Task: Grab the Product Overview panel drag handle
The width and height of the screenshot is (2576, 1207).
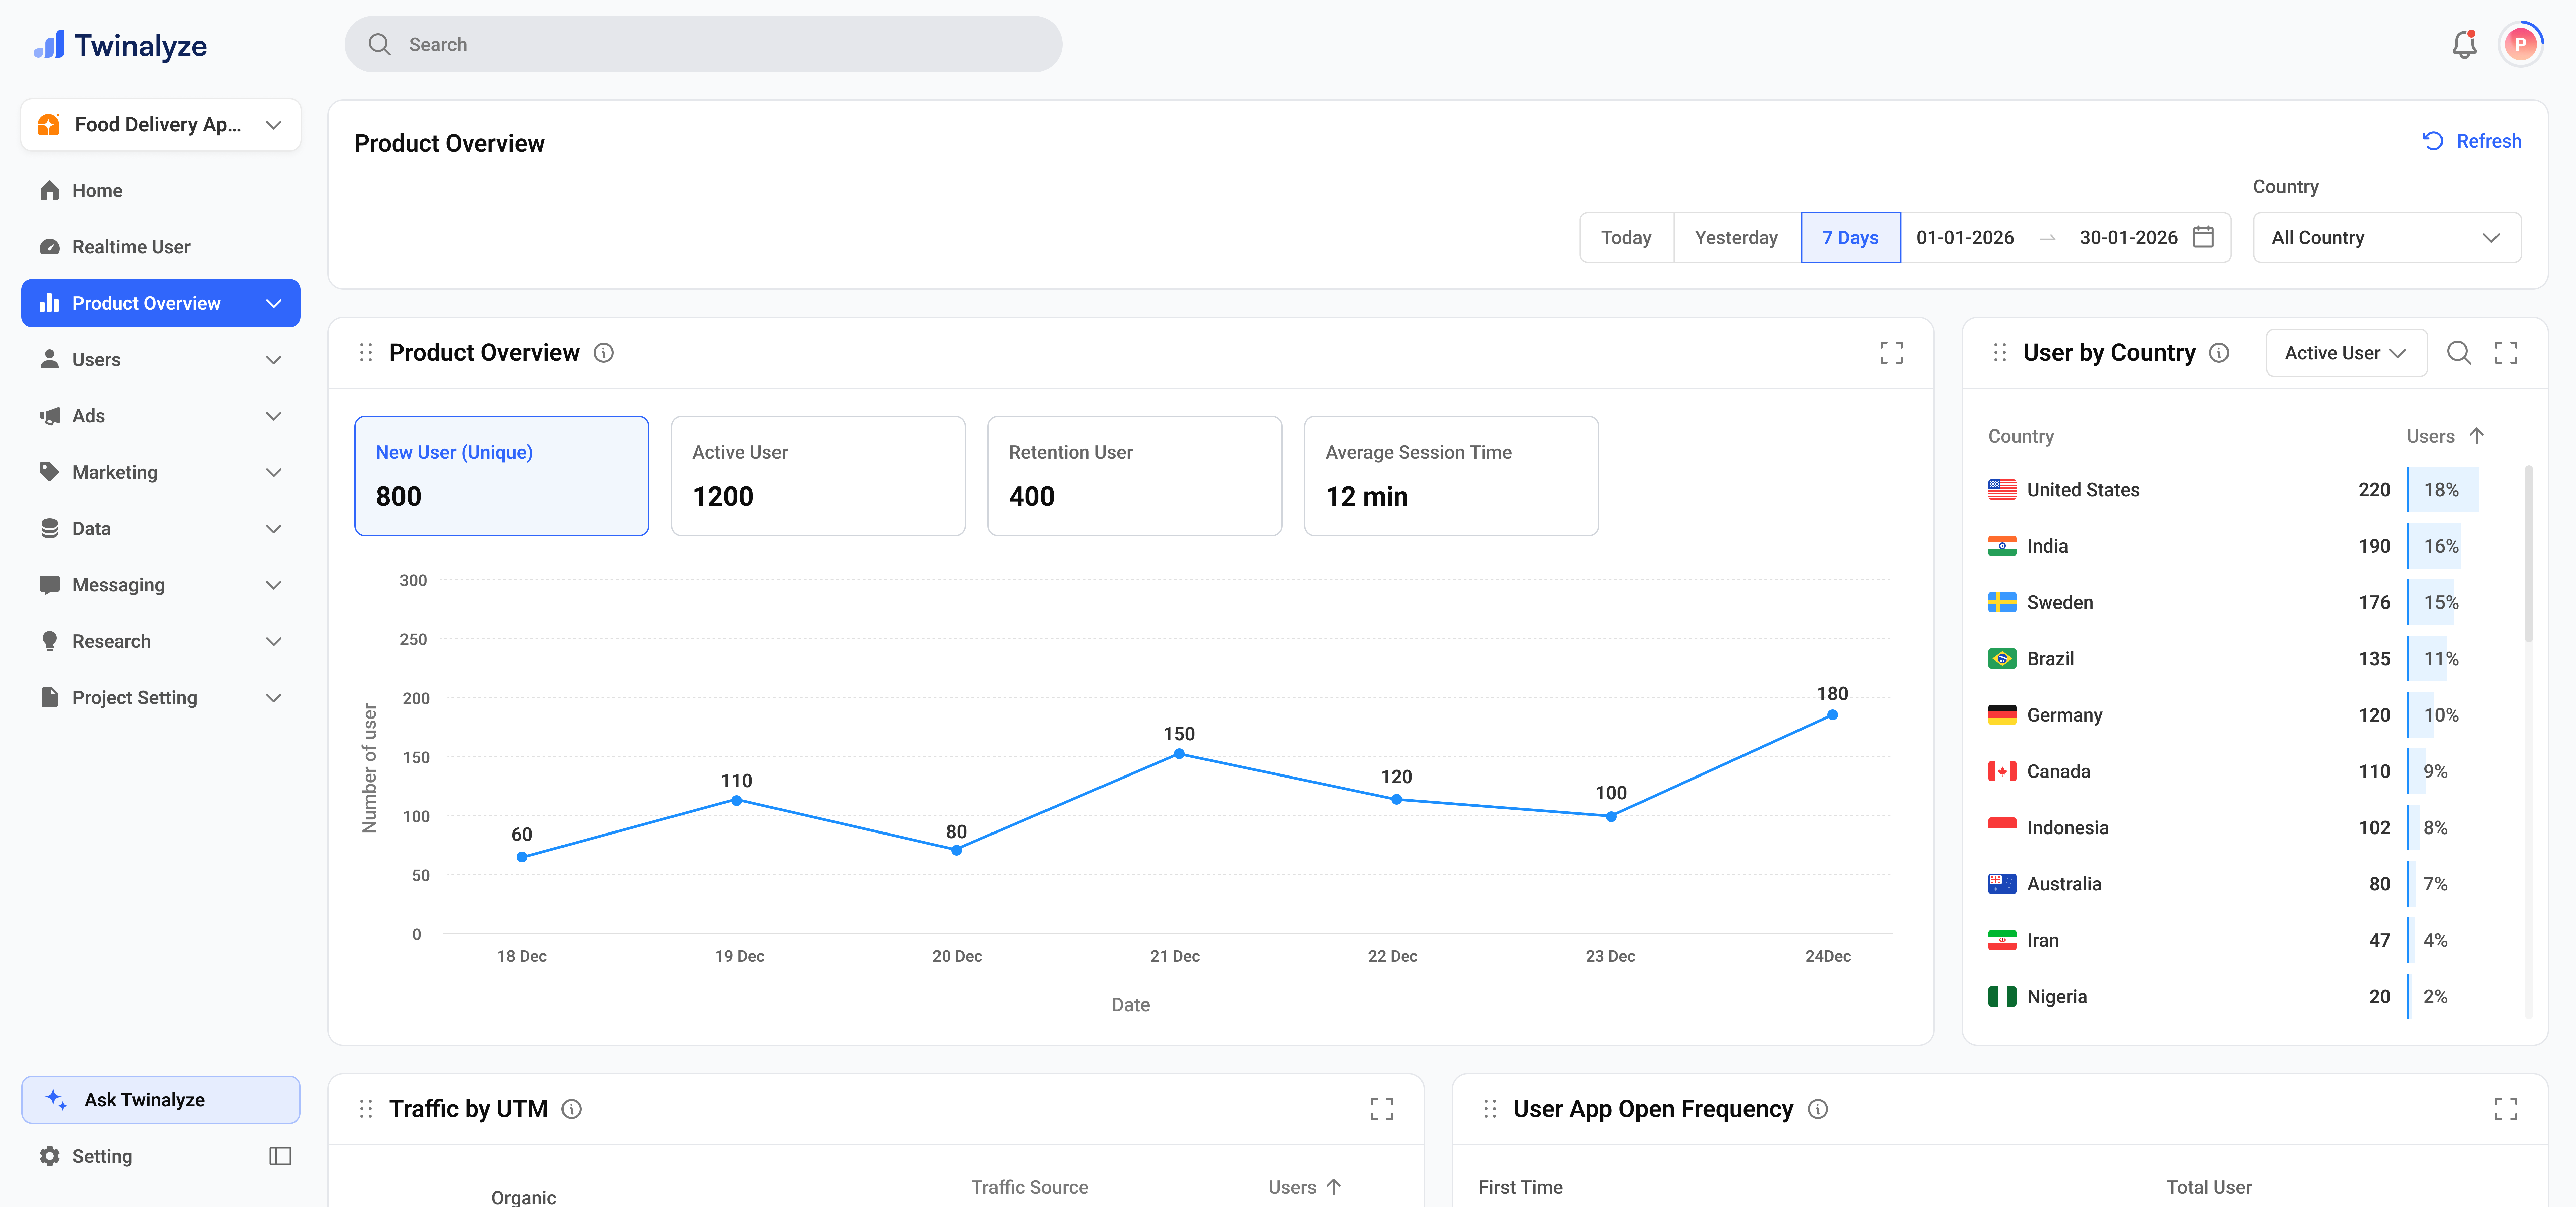Action: [366, 353]
